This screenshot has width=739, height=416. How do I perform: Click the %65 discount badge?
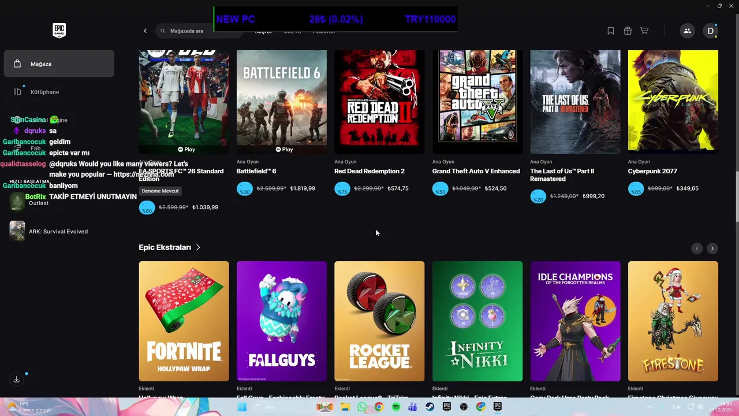[636, 189]
